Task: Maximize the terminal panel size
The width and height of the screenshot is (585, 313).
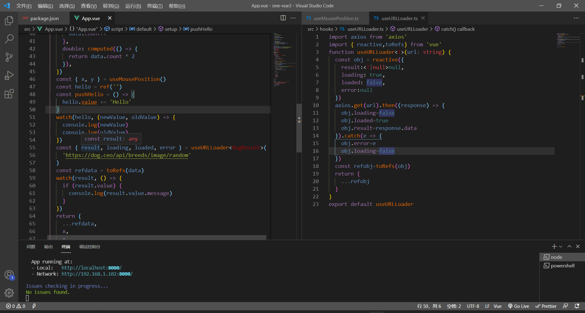Action: 569,246
